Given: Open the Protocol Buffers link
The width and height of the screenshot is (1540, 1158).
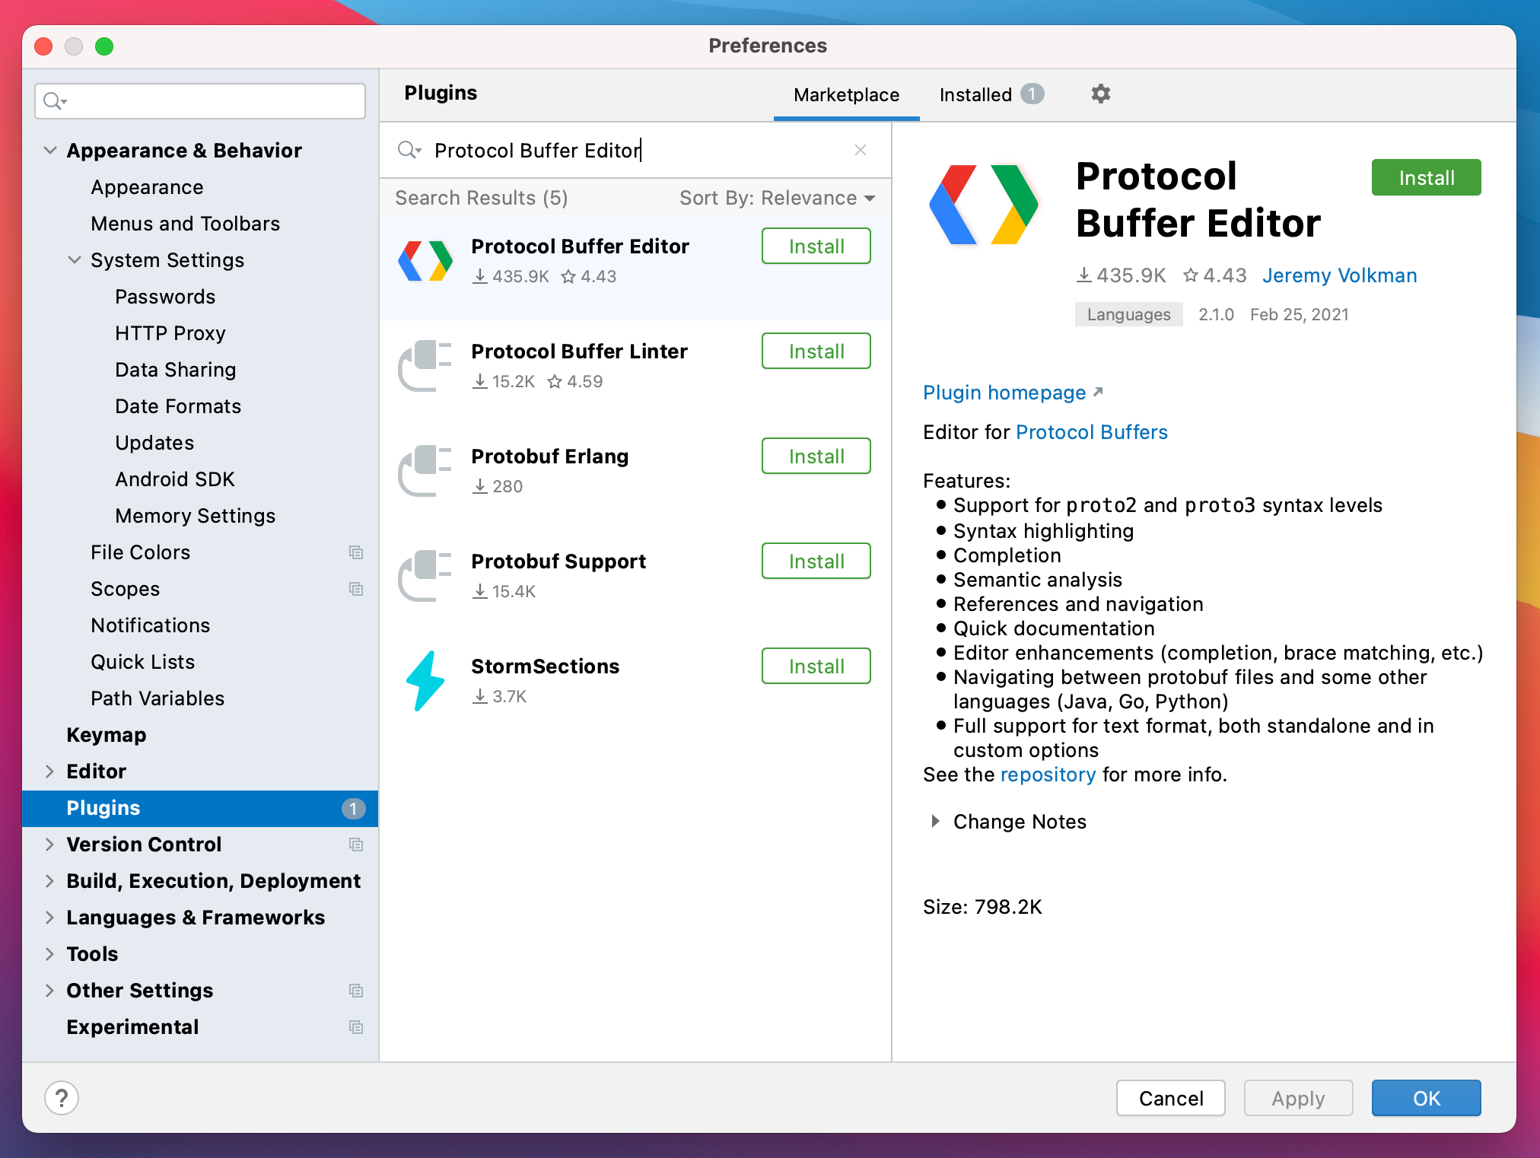Looking at the screenshot, I should 1092,432.
